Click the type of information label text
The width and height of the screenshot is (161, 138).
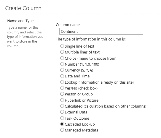91,39
